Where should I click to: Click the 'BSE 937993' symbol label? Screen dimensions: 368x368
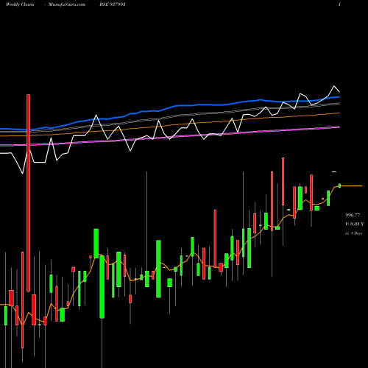(113, 4)
